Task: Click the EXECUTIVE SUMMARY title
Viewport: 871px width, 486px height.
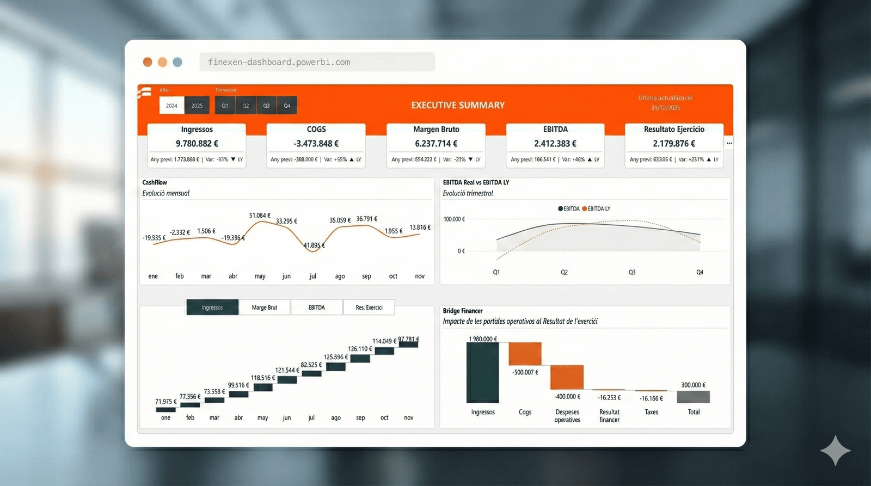Action: coord(458,105)
